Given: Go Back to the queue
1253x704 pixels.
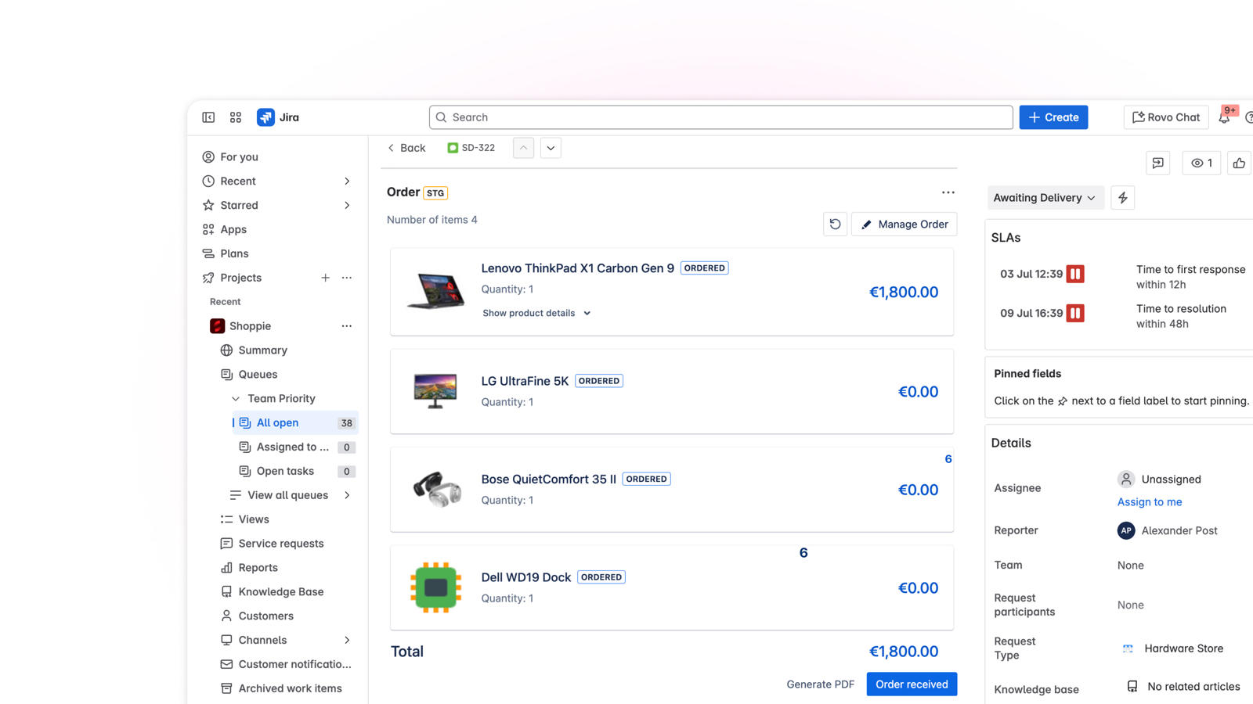Looking at the screenshot, I should tap(406, 148).
